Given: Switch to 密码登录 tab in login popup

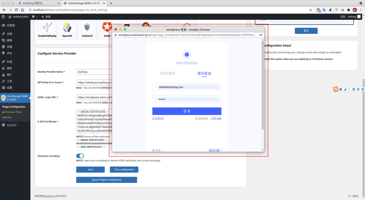Looking at the screenshot, I should pos(204,73).
